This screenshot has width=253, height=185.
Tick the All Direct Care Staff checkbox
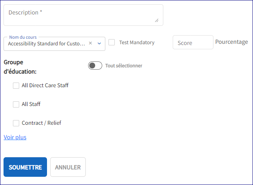coord(16,86)
